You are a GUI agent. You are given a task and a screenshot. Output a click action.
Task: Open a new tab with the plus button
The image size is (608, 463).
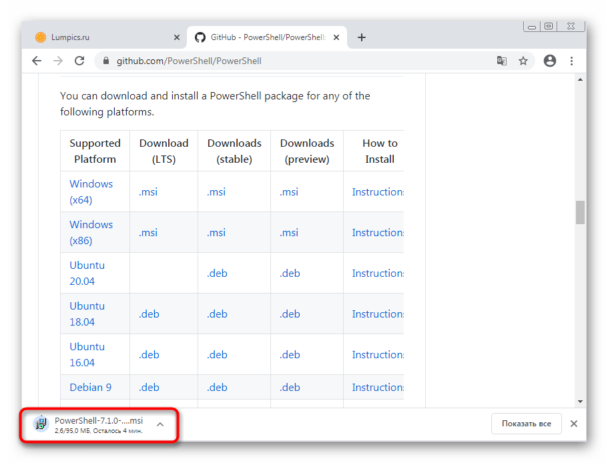[x=362, y=37]
